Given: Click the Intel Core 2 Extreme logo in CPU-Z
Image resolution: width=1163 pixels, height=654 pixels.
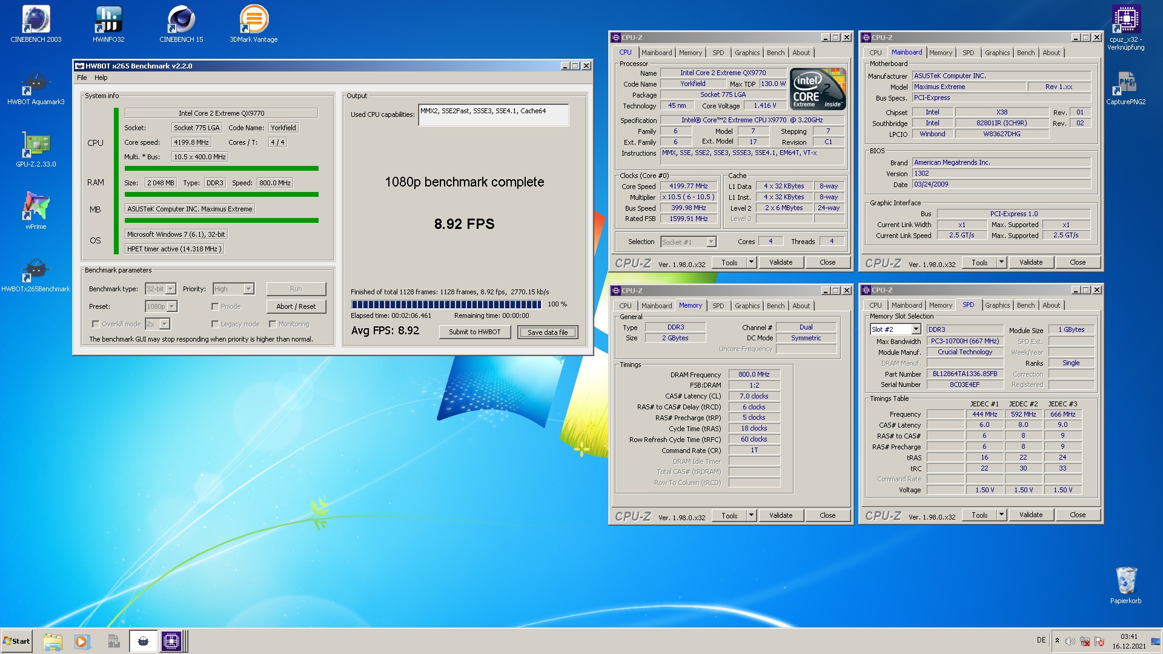Looking at the screenshot, I should (818, 89).
